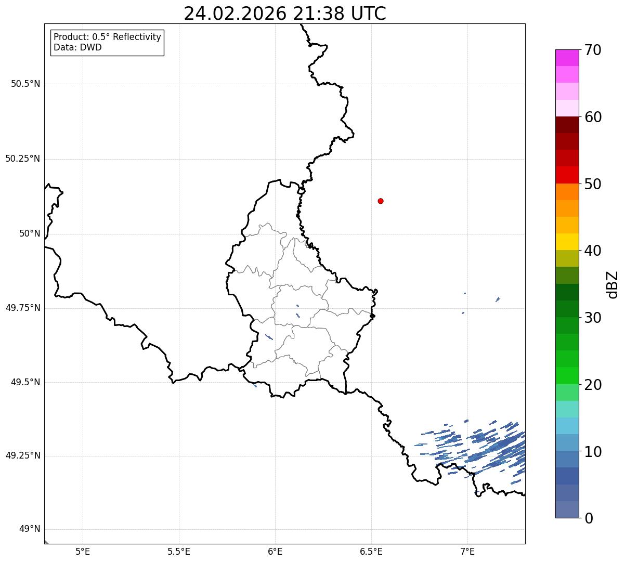625x562 pixels.
Task: Click the bright green colorbar segment above 20
Action: click(x=567, y=375)
